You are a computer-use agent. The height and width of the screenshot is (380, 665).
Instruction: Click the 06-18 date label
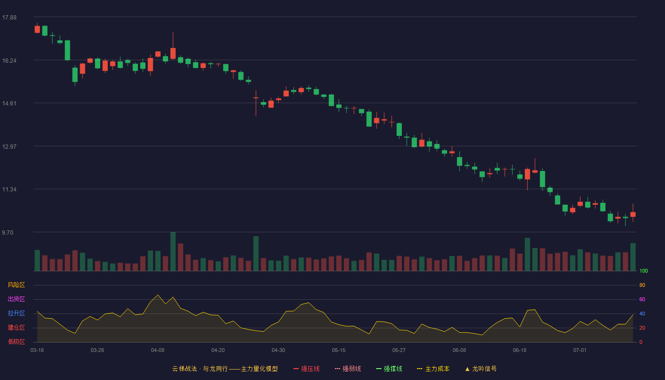click(x=520, y=350)
